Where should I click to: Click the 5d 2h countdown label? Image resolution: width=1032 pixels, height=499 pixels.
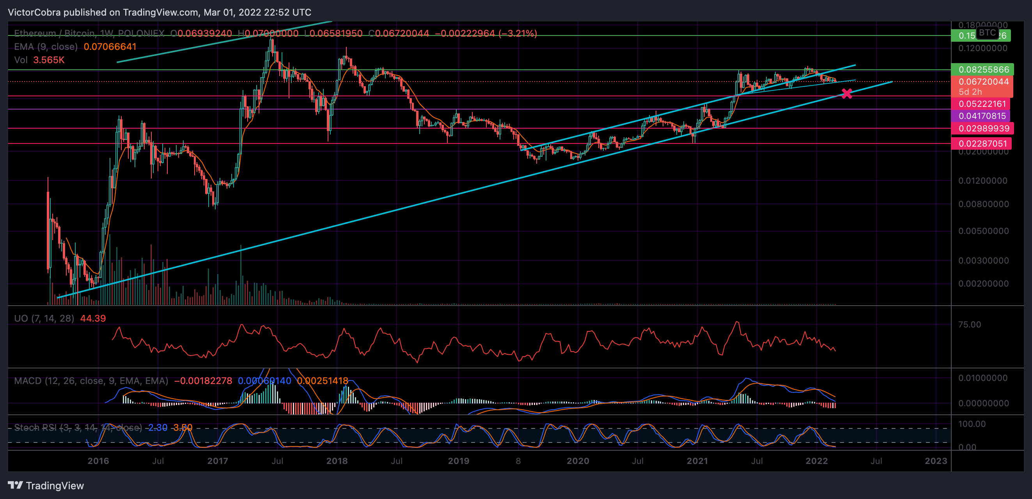[970, 92]
